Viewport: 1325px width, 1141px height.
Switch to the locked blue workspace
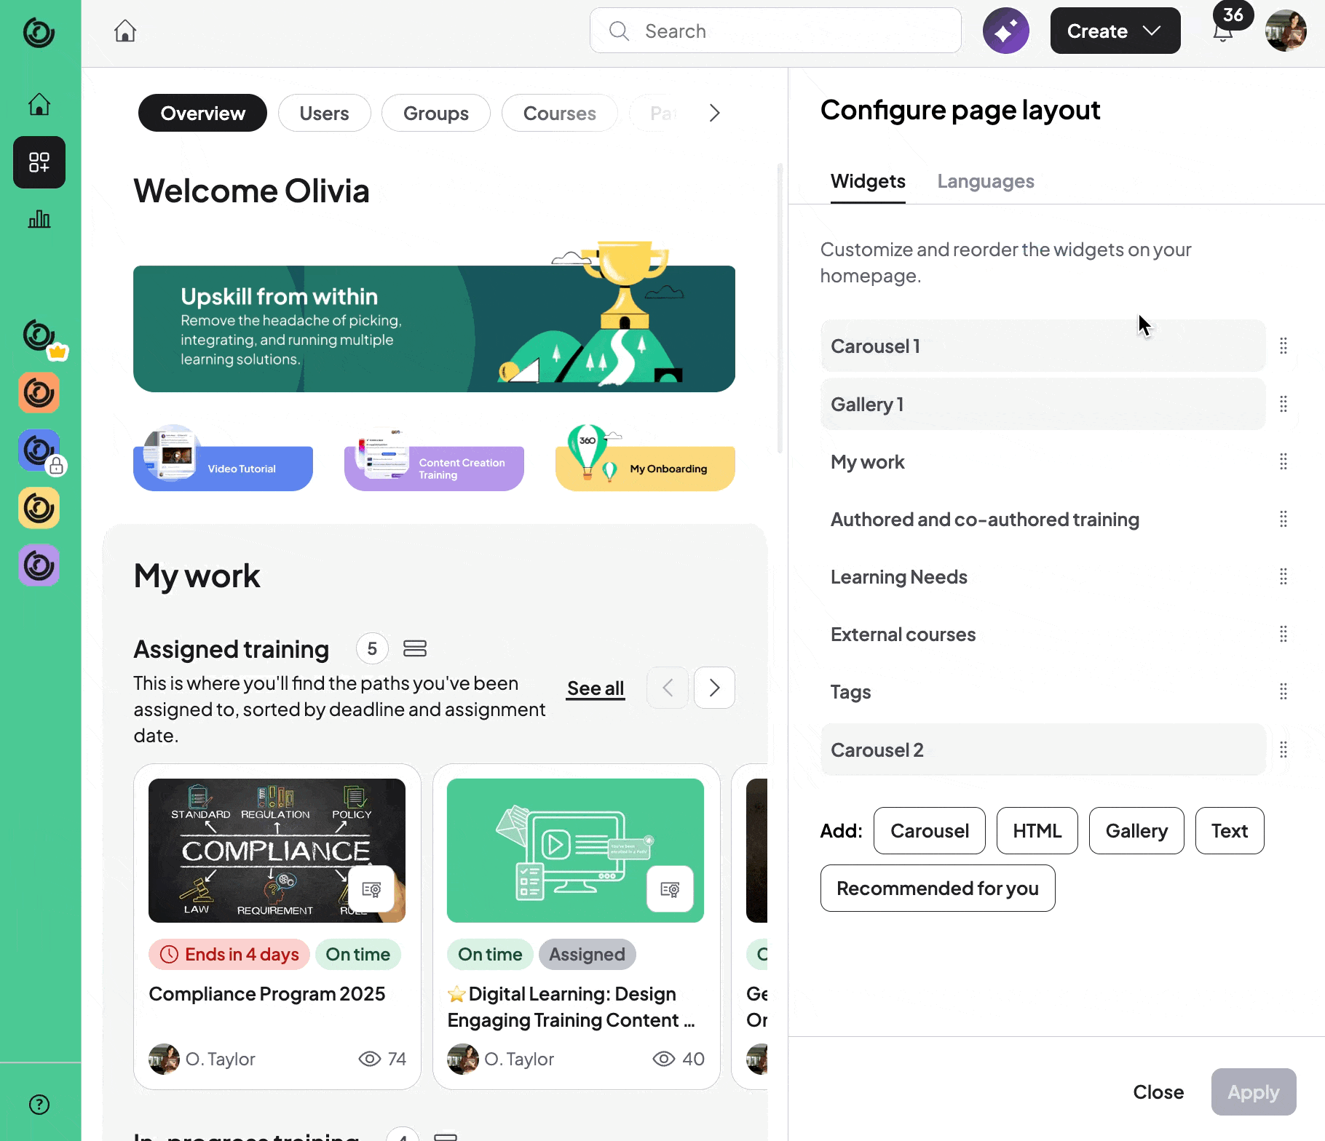click(39, 451)
